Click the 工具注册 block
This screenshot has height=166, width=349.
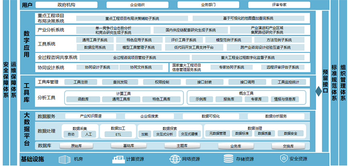81,82
